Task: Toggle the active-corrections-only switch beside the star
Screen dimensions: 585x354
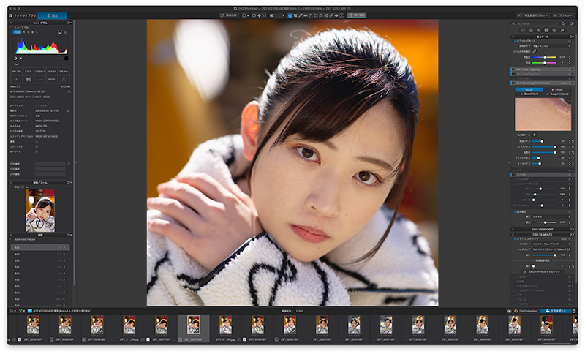Action: pyautogui.click(x=572, y=23)
